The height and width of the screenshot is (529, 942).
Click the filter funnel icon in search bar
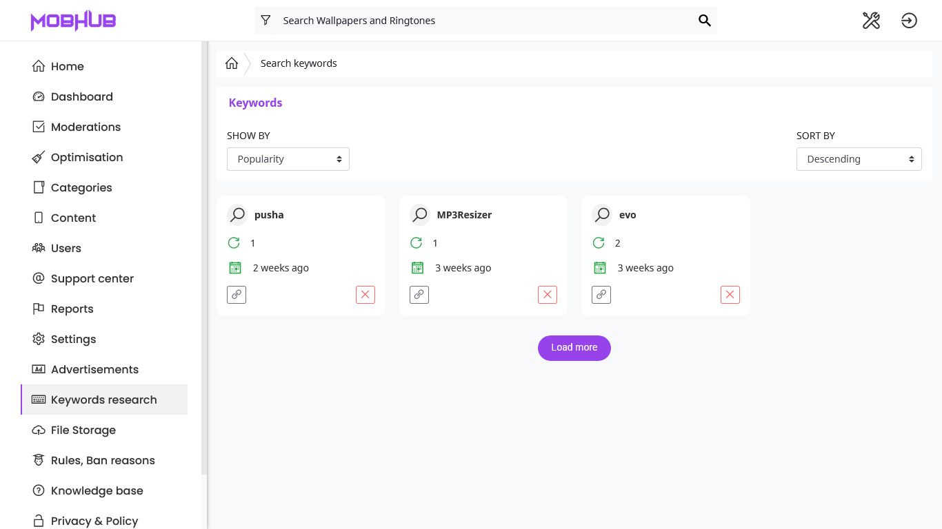265,21
